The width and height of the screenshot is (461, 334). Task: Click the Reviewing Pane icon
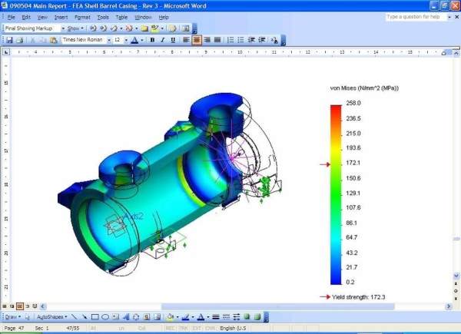click(x=187, y=28)
